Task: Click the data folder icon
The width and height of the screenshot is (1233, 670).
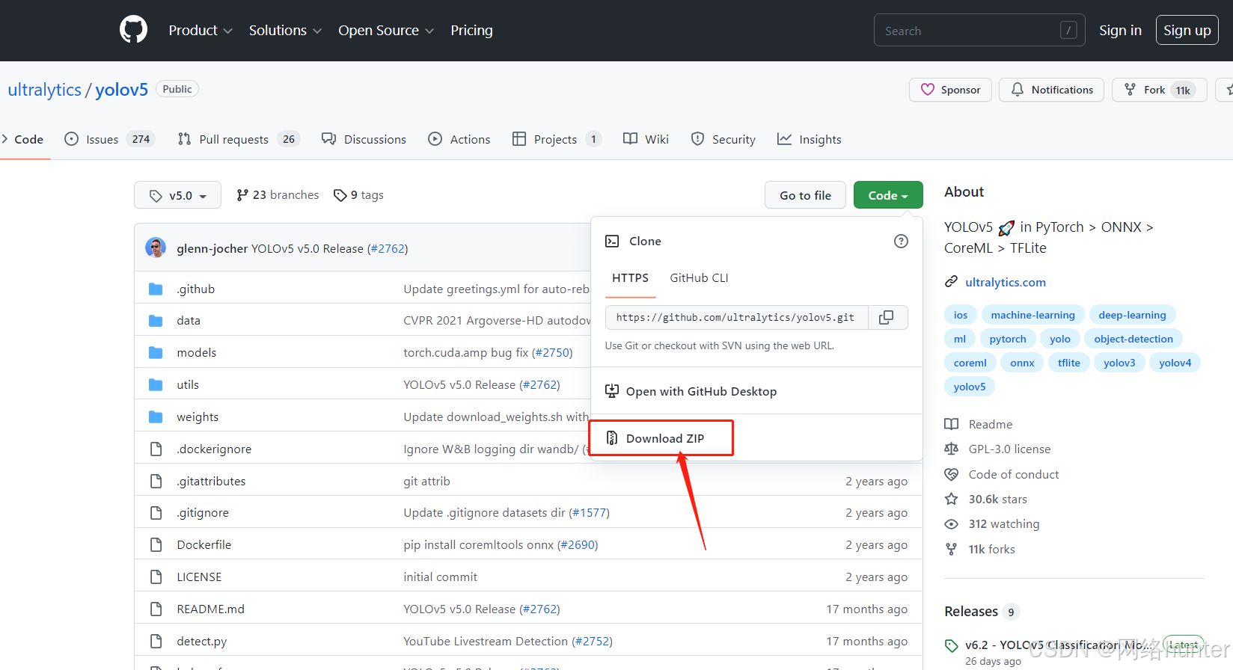Action: [156, 321]
